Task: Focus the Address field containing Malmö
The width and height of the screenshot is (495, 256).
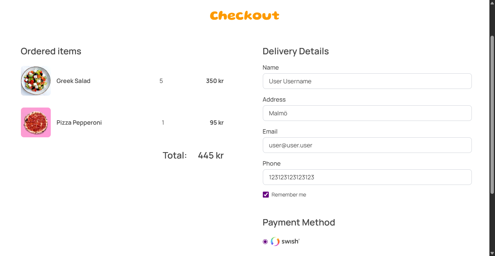Action: click(x=367, y=113)
